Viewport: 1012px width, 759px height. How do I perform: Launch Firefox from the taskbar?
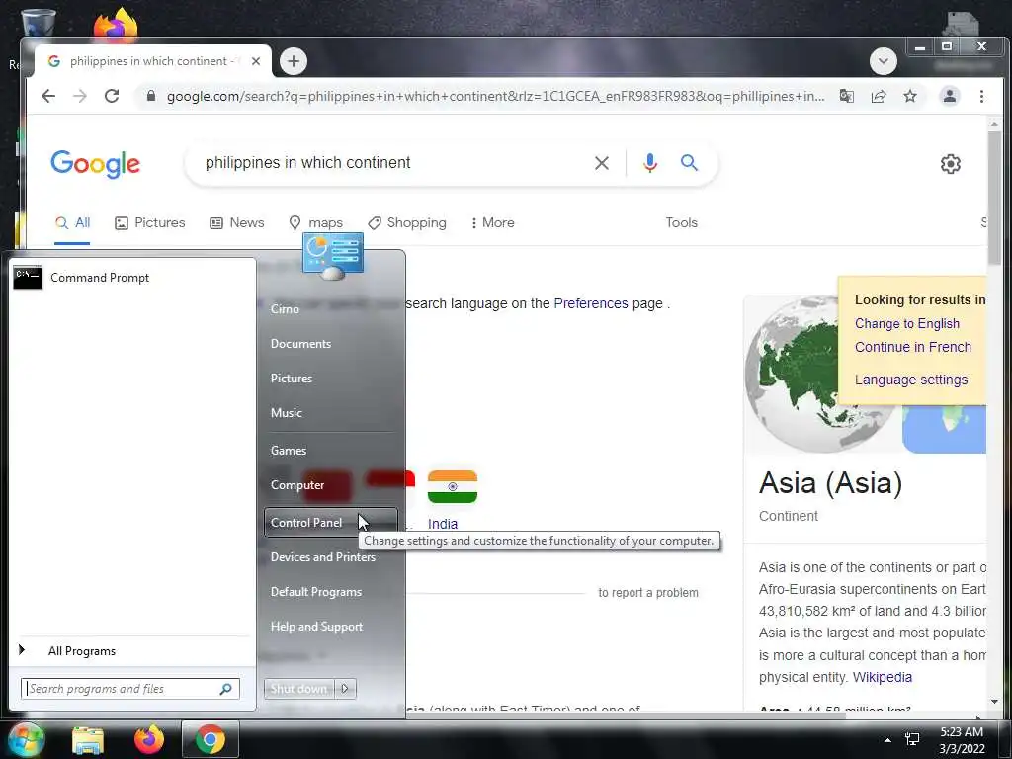pyautogui.click(x=149, y=739)
